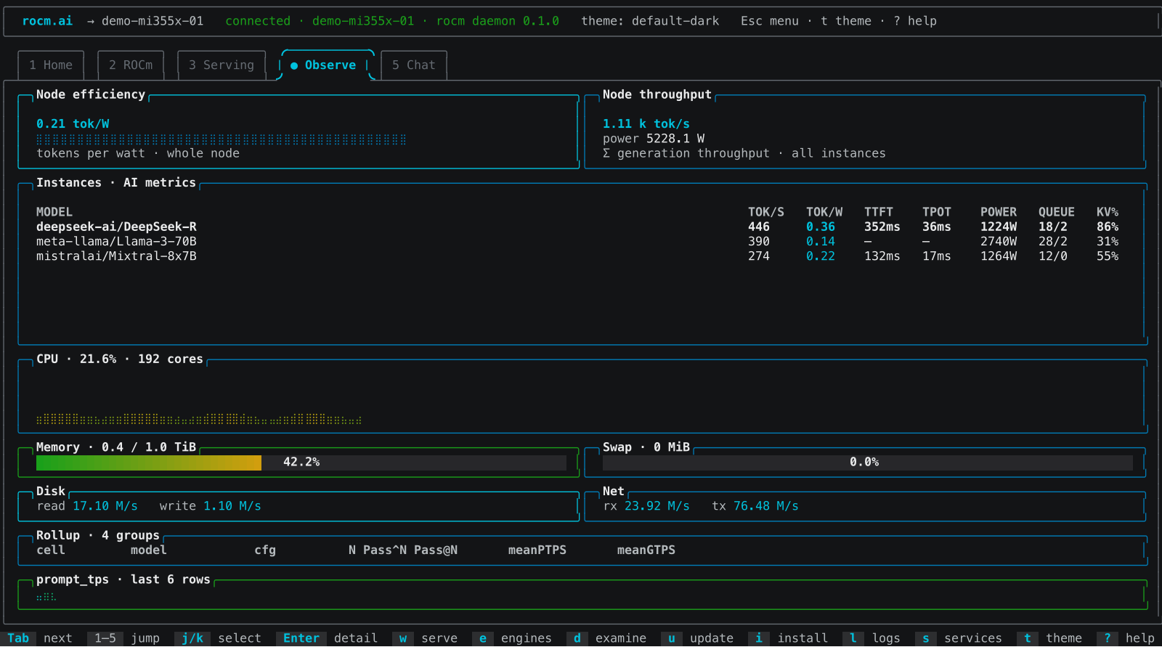This screenshot has height=647, width=1162.
Task: Select the deepseek-ai/DeepSeek-R instance row
Action: (x=577, y=227)
